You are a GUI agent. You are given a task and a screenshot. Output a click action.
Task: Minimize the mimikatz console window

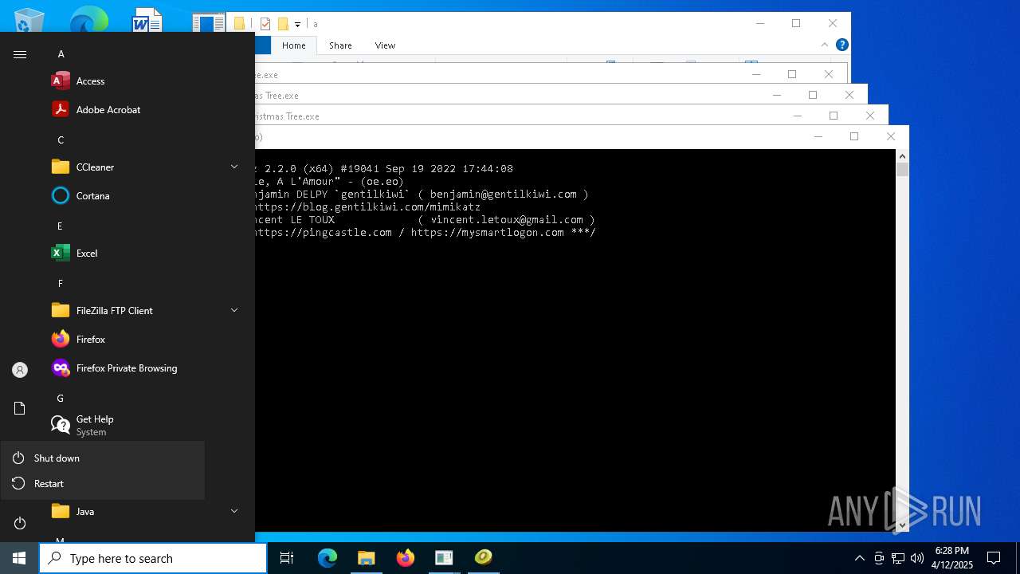point(818,136)
